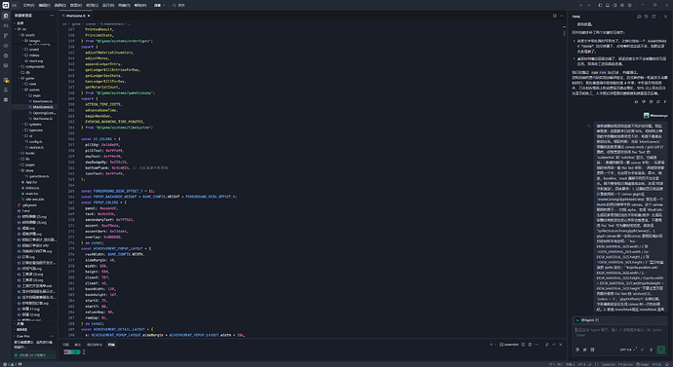673x367 pixels.
Task: Open the chat history icon in the TRAE panel header
Action: [x=646, y=17]
